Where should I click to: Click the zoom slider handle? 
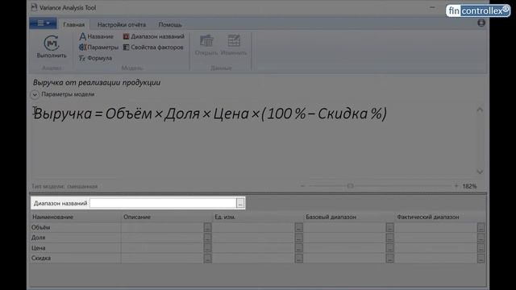pyautogui.click(x=350, y=186)
